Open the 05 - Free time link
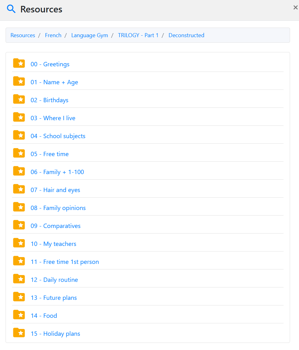The height and width of the screenshot is (350, 299). (x=50, y=154)
